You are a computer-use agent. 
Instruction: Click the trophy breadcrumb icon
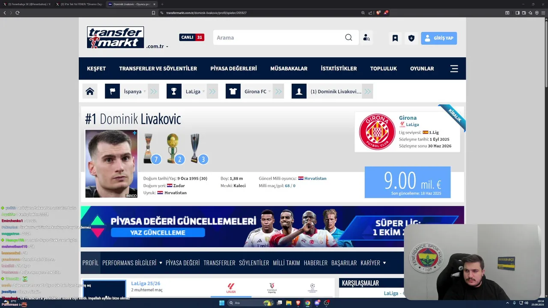174,91
